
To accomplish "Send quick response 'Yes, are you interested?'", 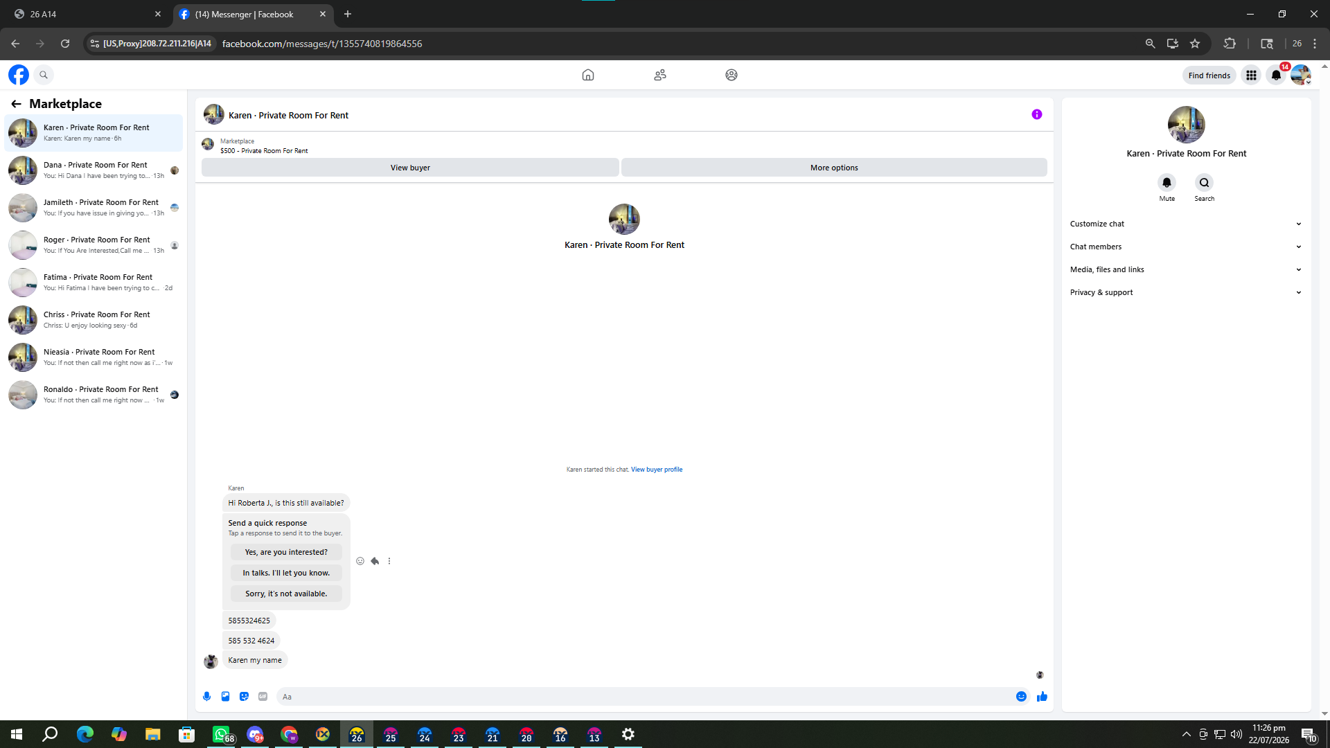I will 286,552.
